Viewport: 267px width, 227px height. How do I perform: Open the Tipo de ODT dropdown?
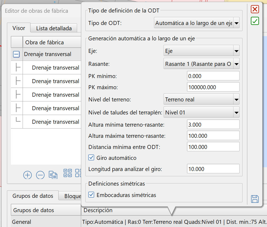click(236, 23)
